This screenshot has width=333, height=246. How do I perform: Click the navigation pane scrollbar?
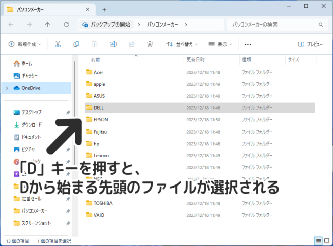[75, 89]
